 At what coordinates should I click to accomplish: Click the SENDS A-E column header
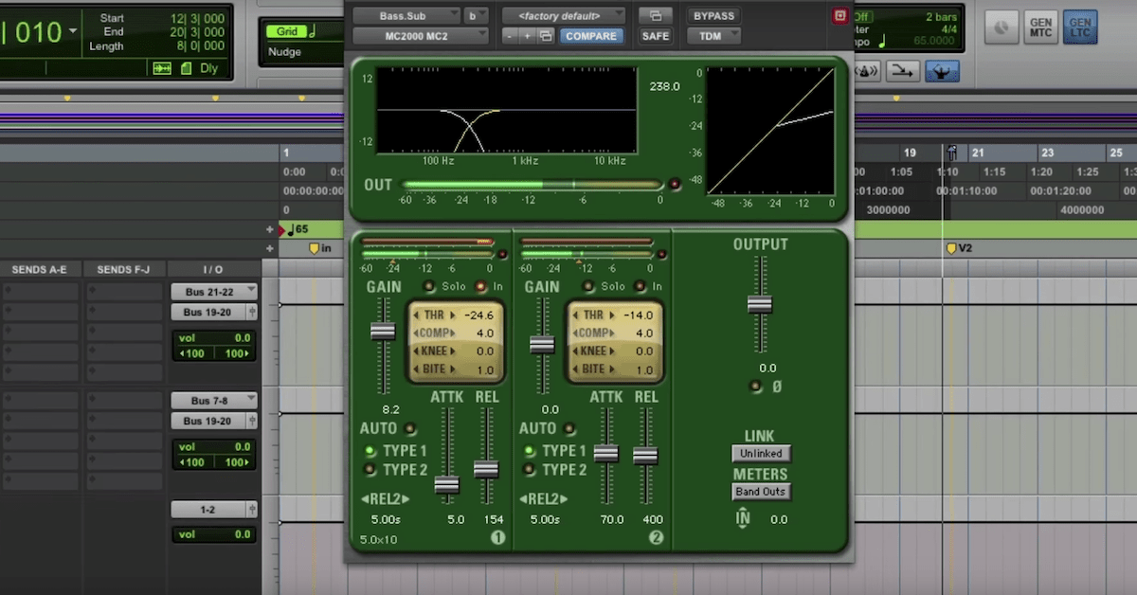pos(39,270)
